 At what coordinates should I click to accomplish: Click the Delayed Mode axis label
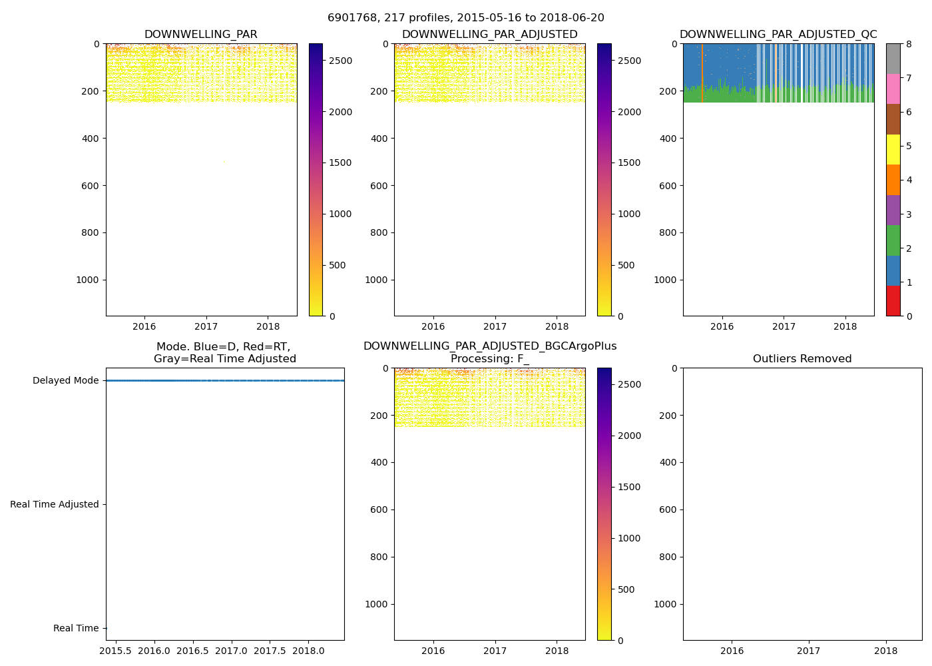(x=65, y=381)
